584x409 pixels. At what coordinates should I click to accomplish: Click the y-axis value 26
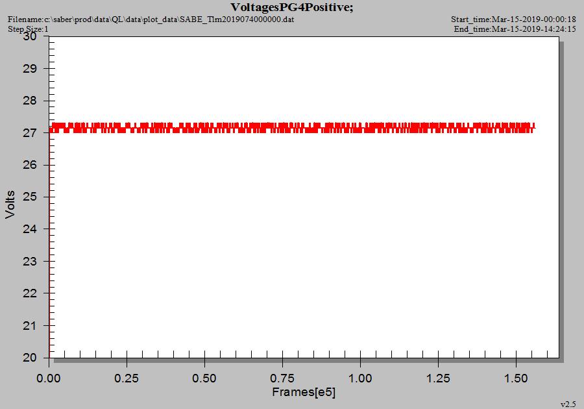click(x=30, y=165)
